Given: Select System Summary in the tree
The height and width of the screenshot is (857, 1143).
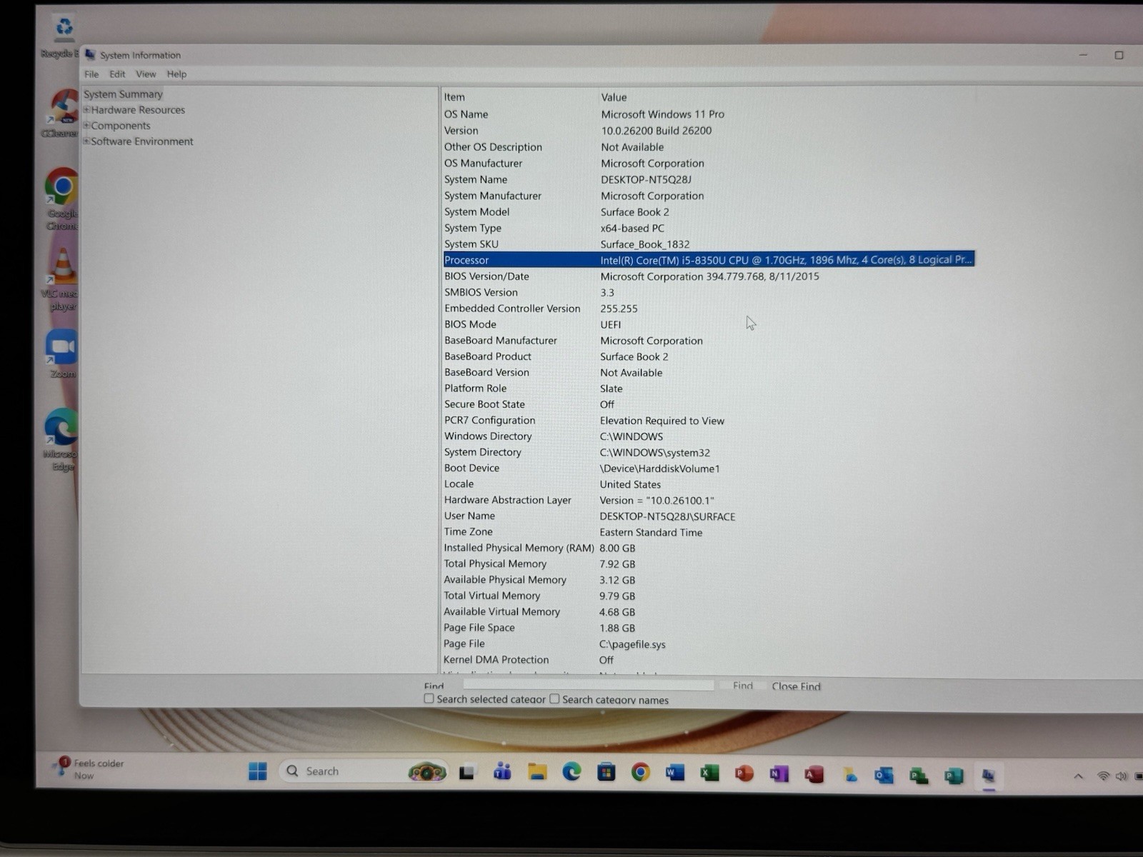Looking at the screenshot, I should (x=123, y=94).
